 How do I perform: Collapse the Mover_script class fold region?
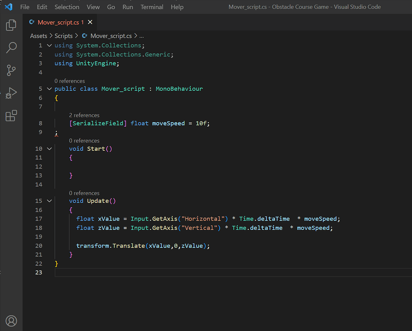coord(49,88)
